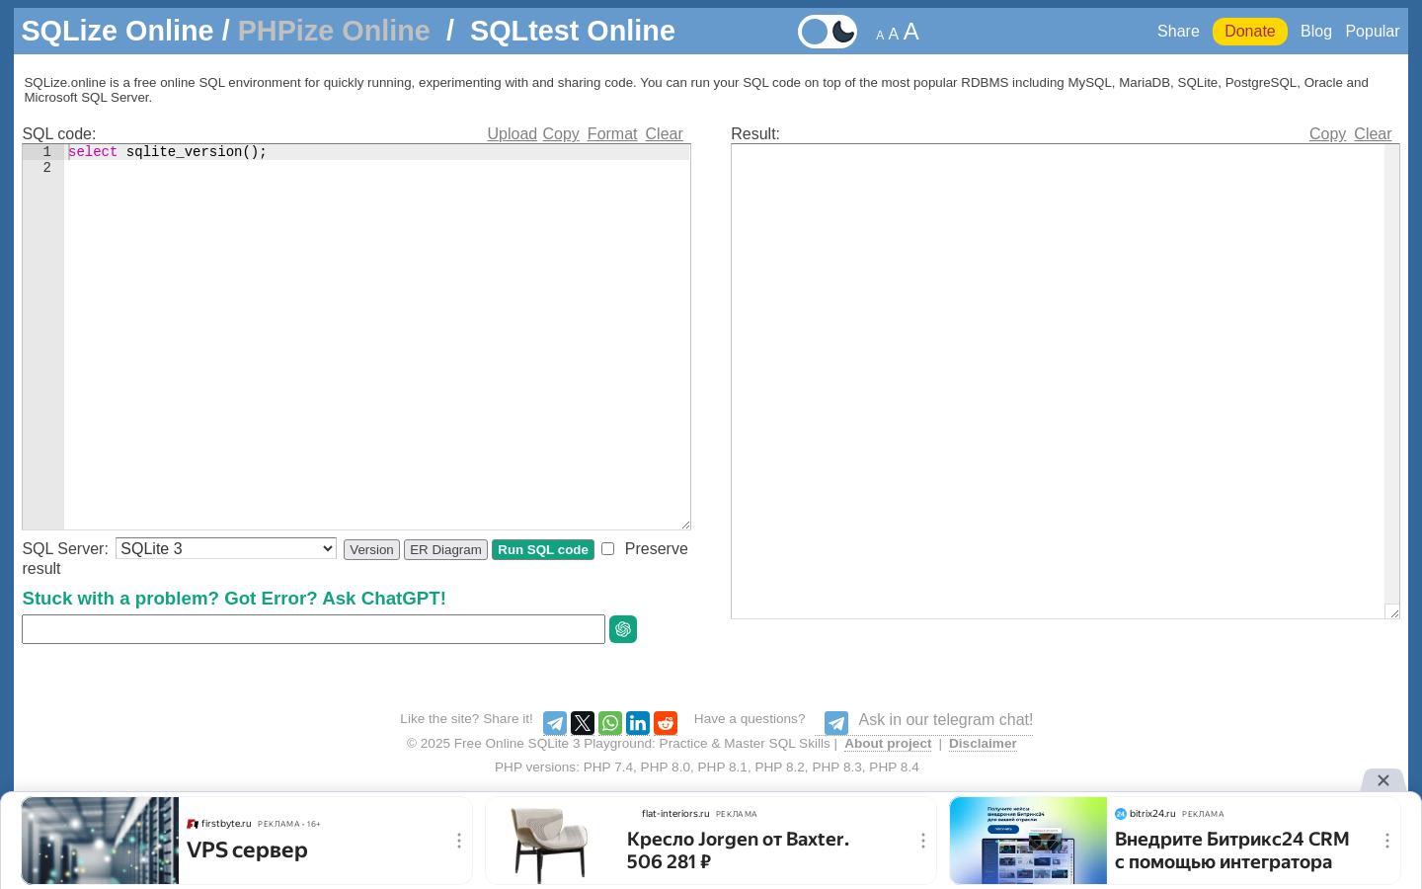
Task: Clear the SQL code editor
Action: (664, 134)
